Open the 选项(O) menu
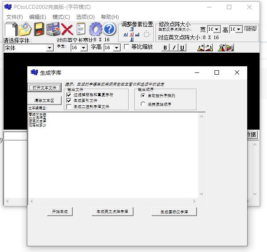The height and width of the screenshot is (252, 267). 85,17
